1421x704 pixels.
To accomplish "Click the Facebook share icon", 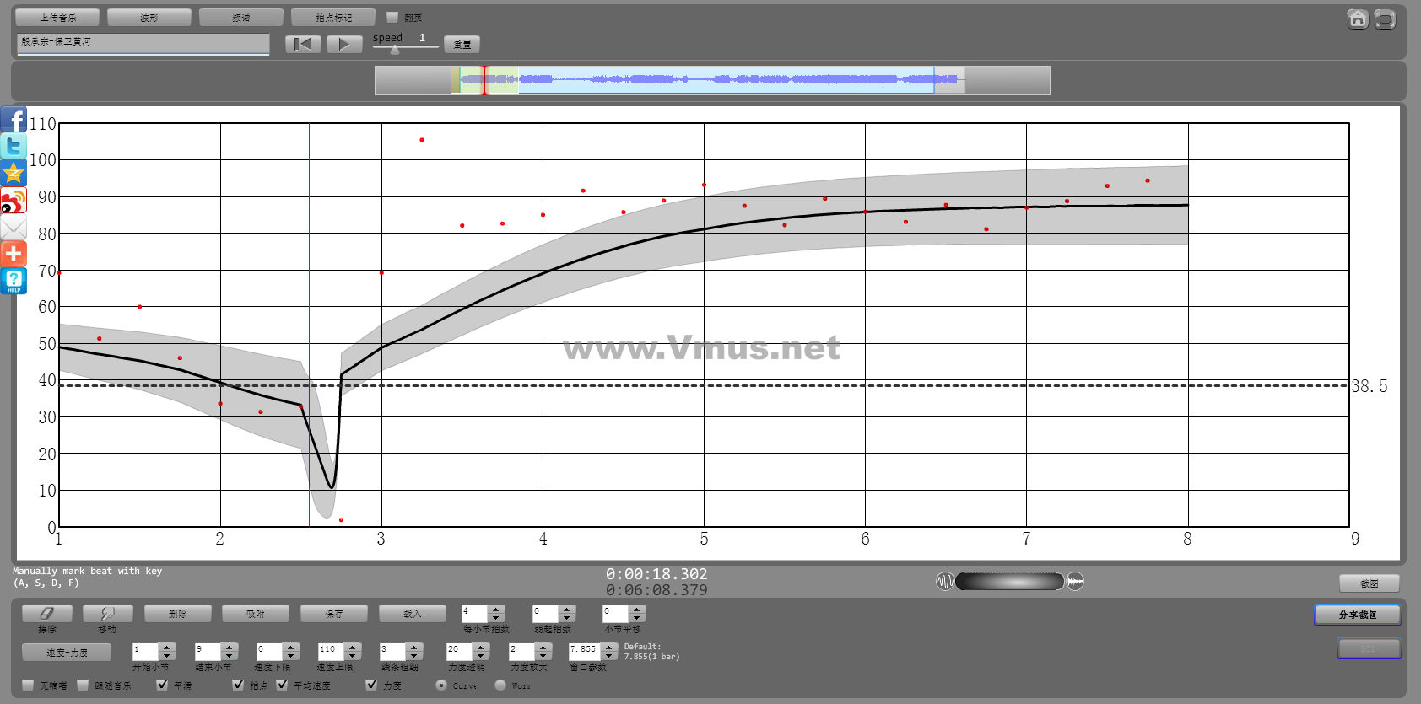I will coord(14,120).
